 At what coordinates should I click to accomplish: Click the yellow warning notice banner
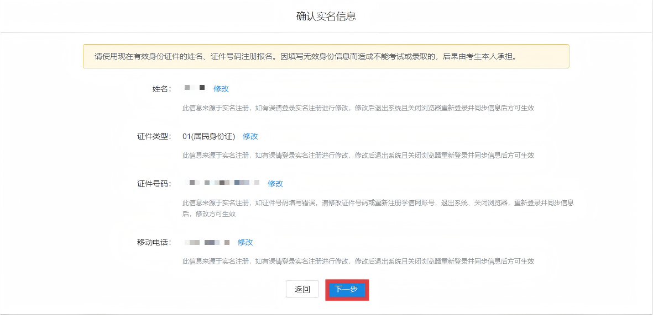point(326,56)
